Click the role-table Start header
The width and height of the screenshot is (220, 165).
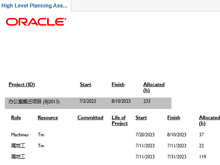coord(141,117)
